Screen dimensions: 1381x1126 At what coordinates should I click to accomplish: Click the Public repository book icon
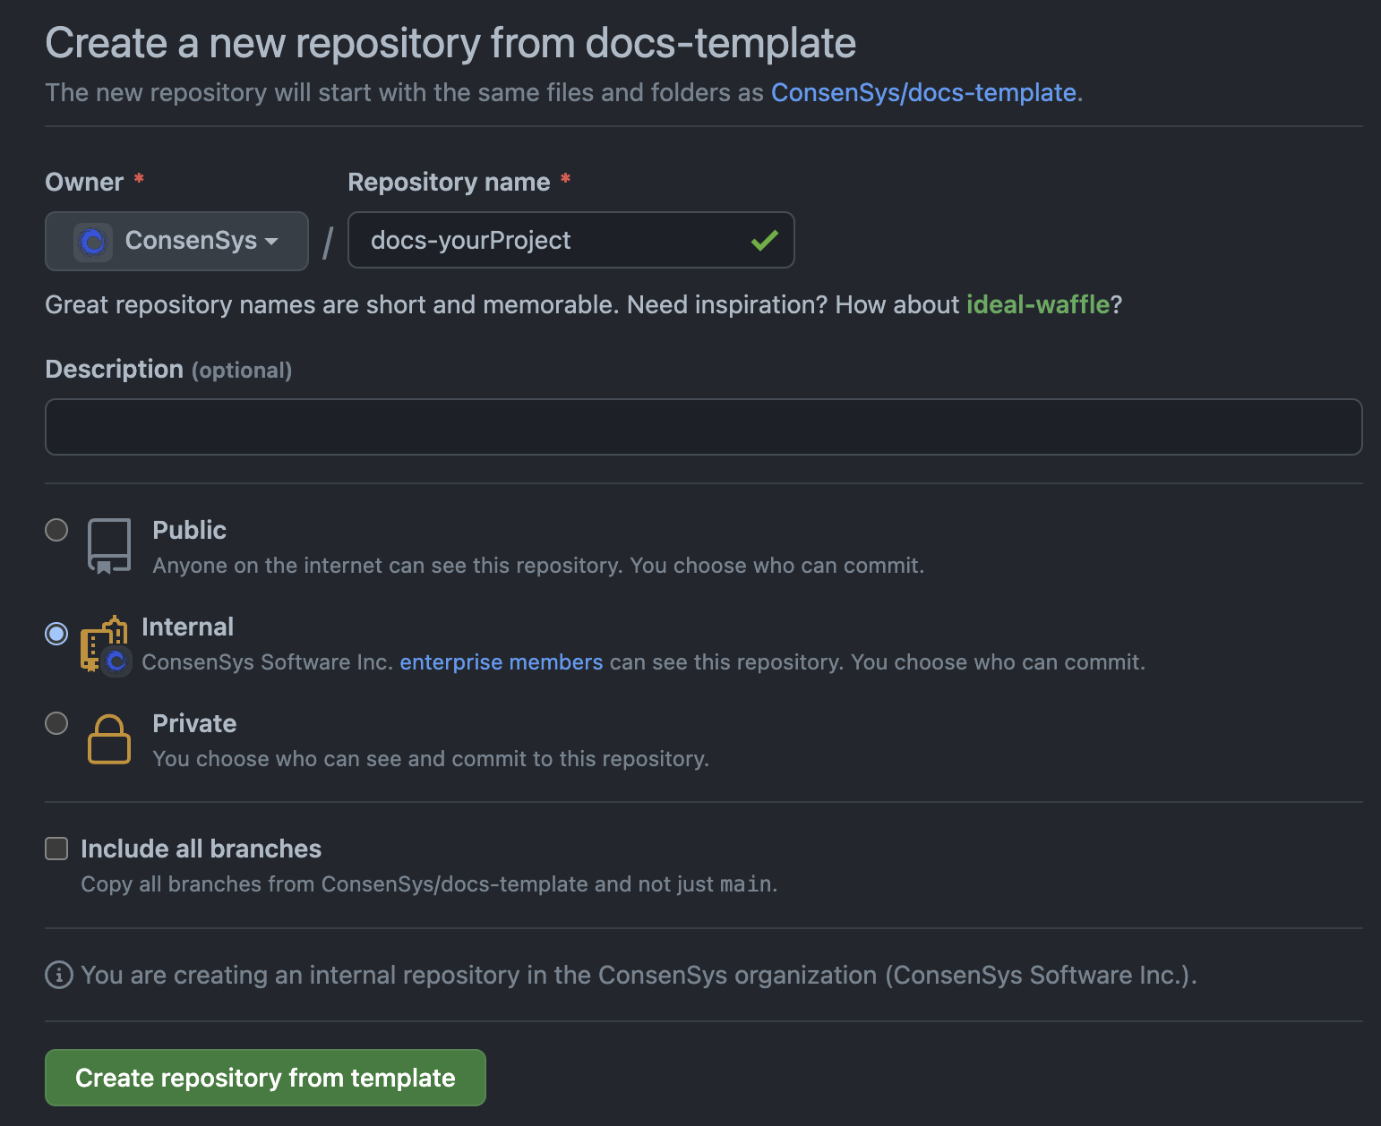(108, 545)
